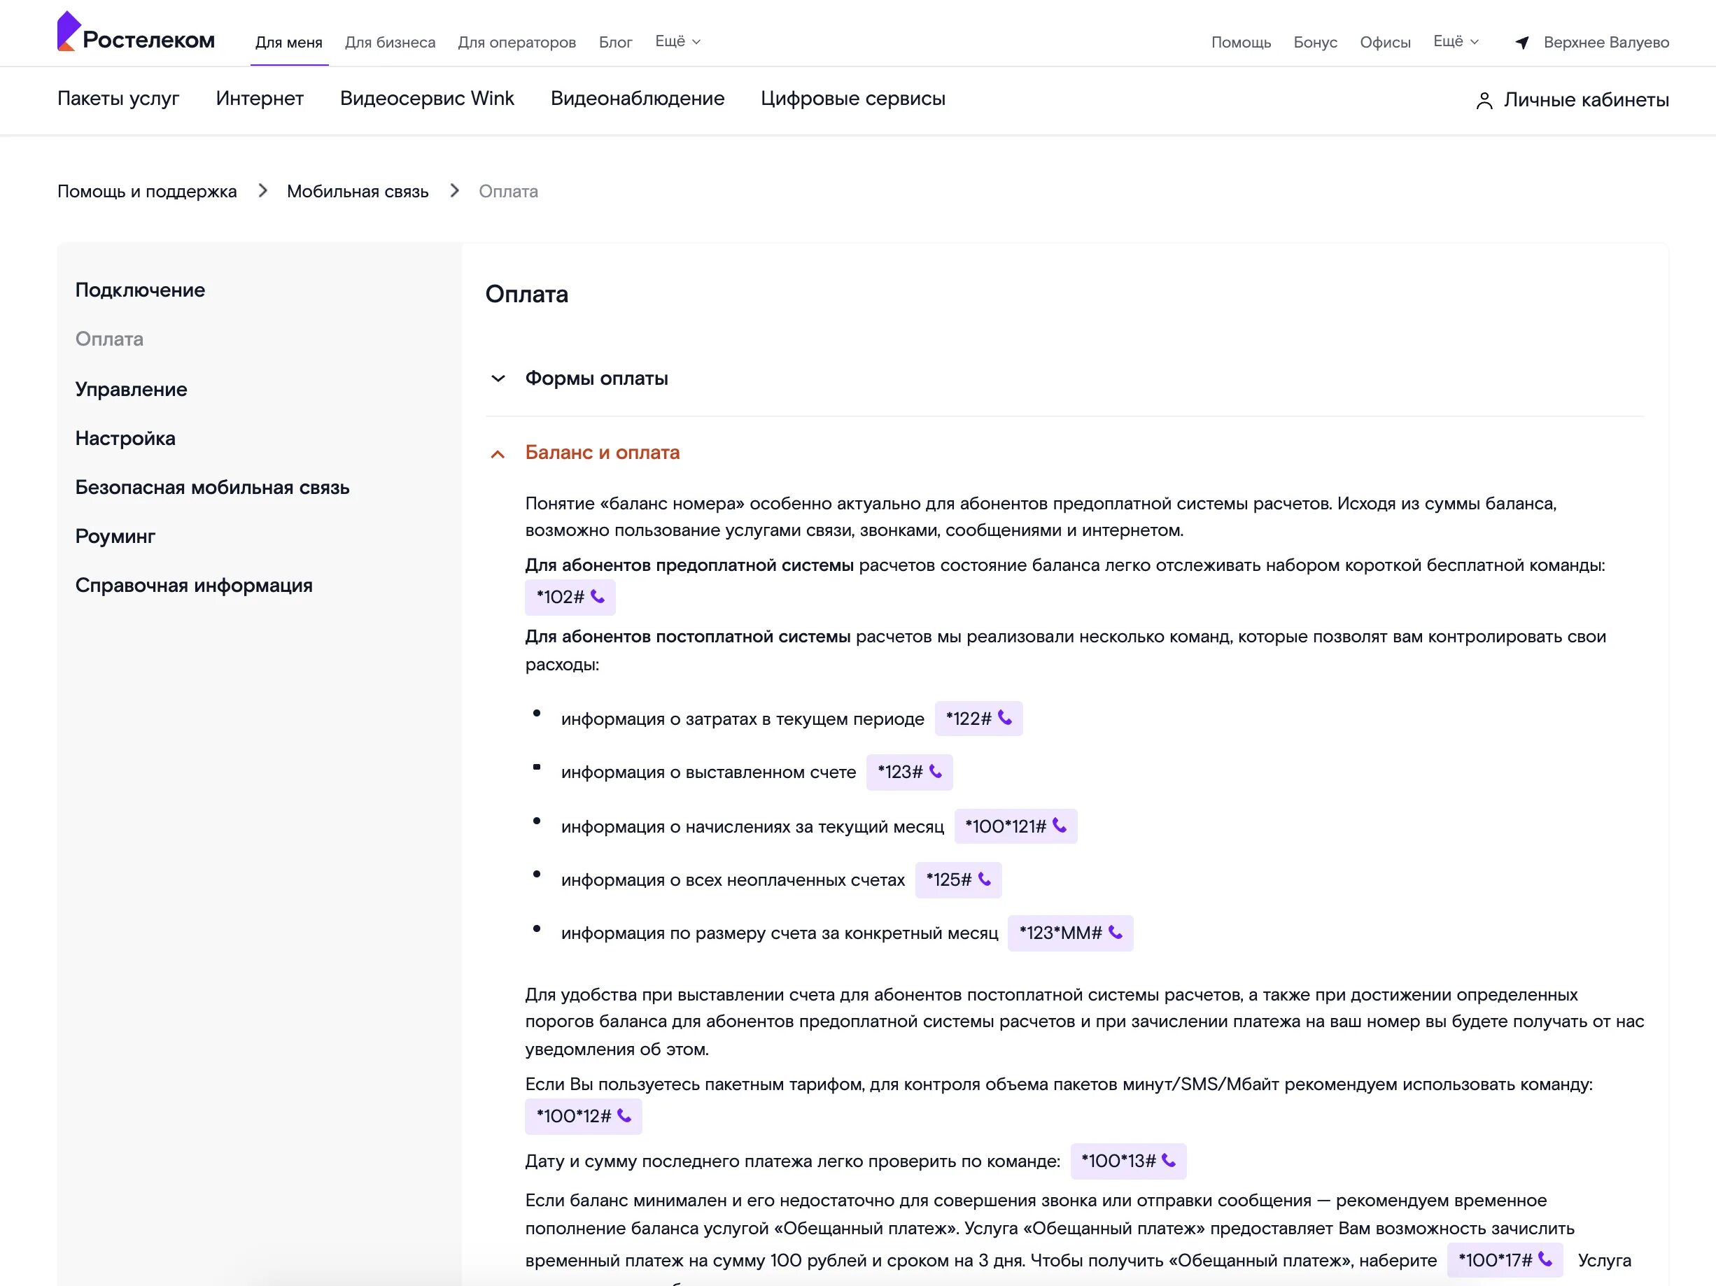This screenshot has height=1286, width=1716.
Task: Open the left Ещё dropdown in header
Action: coord(678,41)
